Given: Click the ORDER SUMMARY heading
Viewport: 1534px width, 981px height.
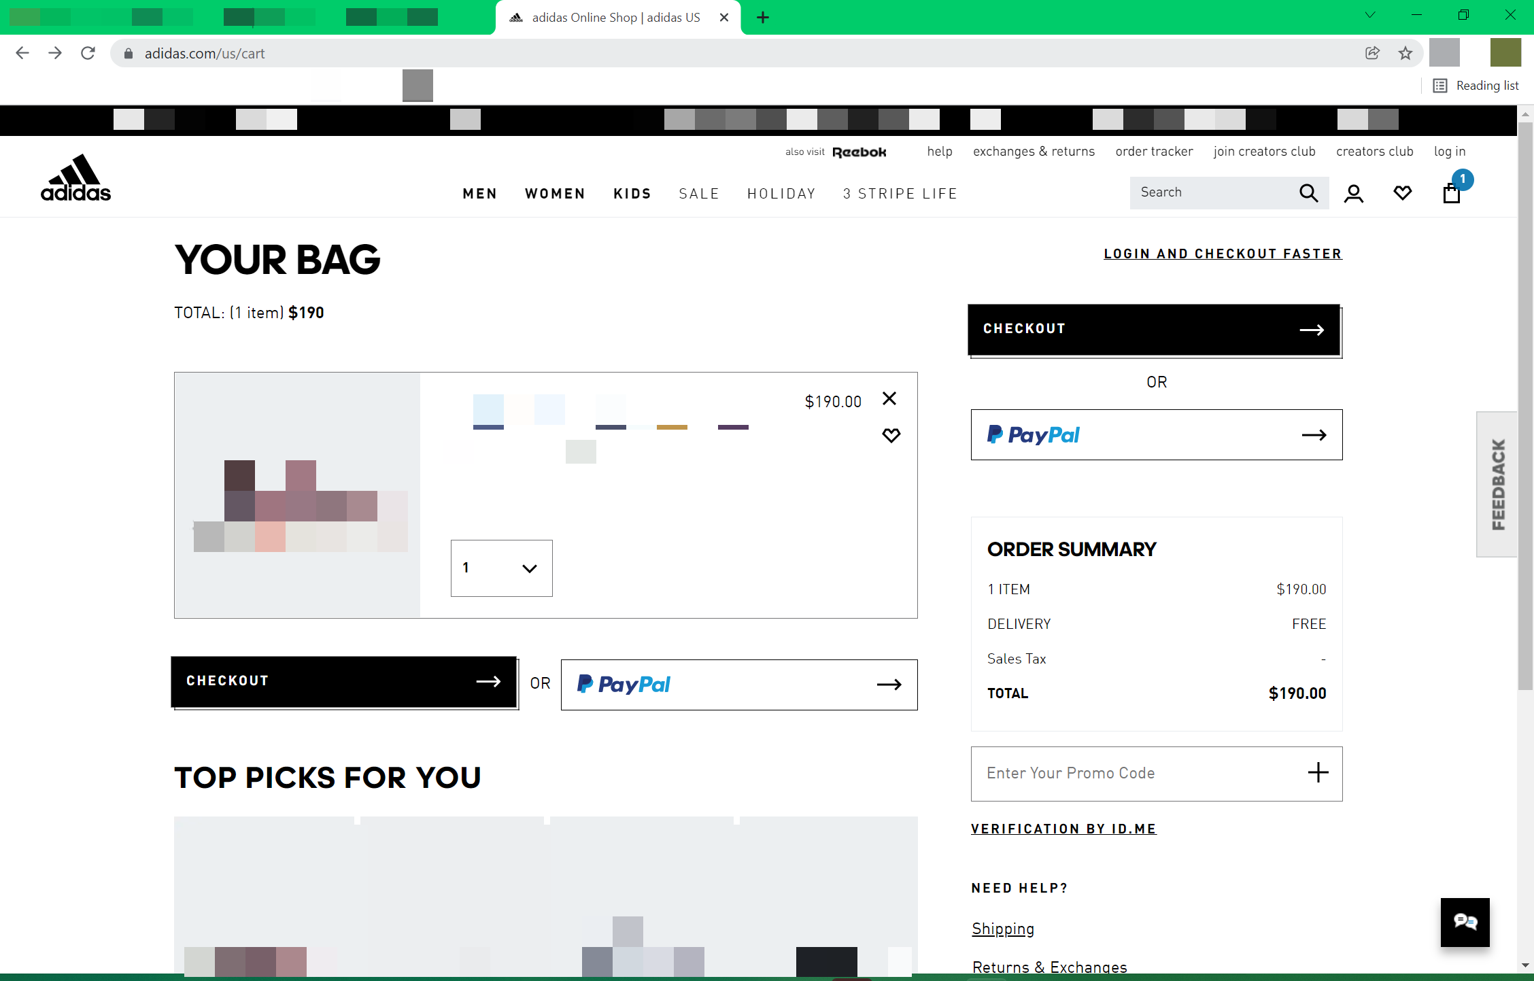Looking at the screenshot, I should tap(1072, 549).
